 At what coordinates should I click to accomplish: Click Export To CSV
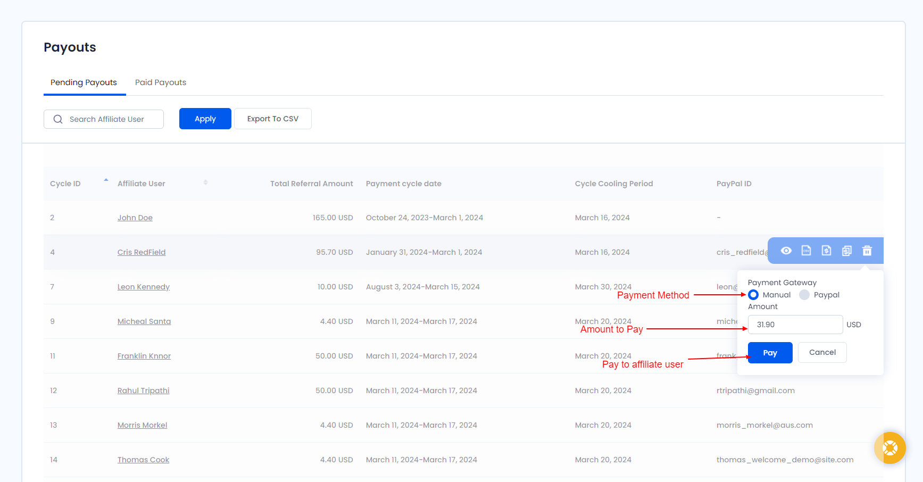coord(272,118)
